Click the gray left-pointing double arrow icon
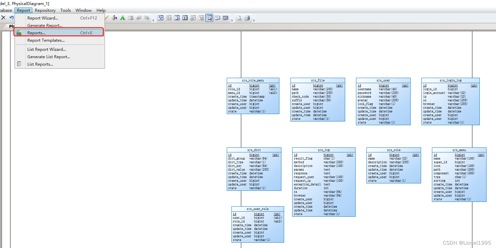Image resolution: width=496 pixels, height=248 pixels. [139, 18]
